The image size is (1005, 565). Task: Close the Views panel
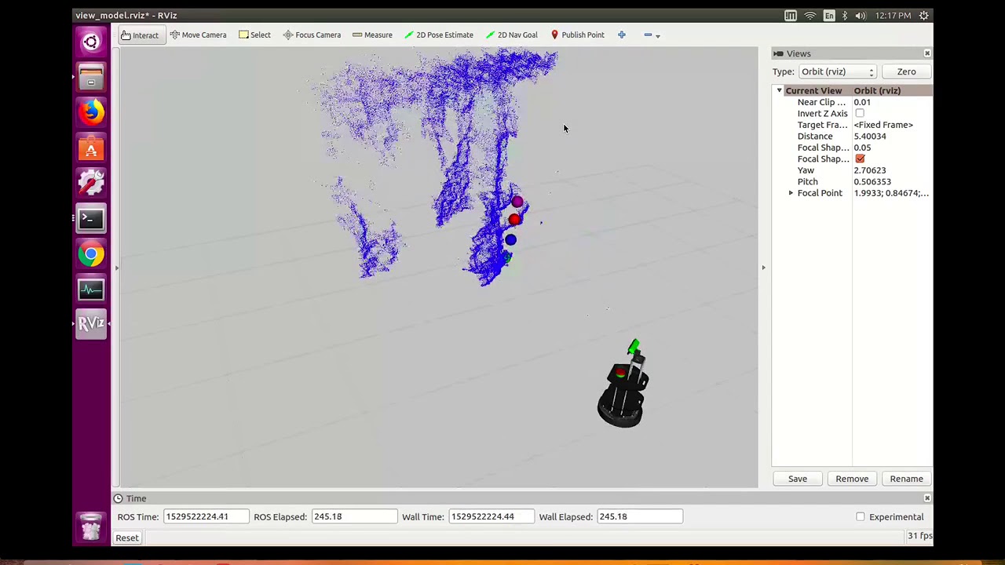tap(927, 53)
